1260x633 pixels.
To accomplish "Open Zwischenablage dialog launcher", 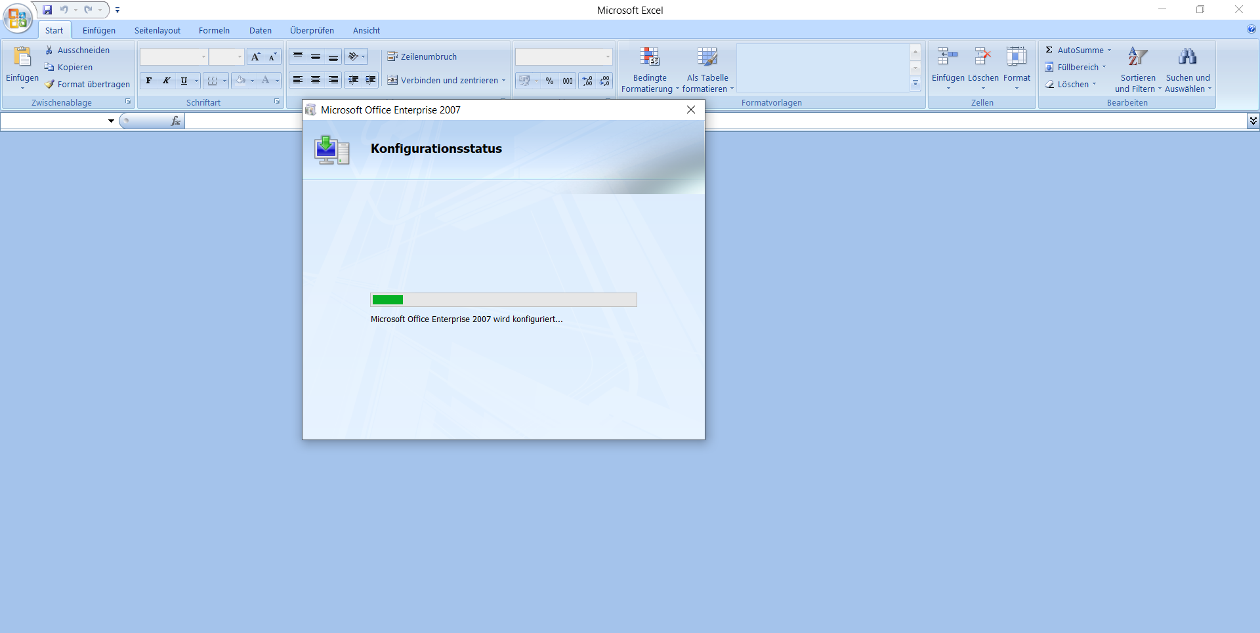I will coord(128,102).
